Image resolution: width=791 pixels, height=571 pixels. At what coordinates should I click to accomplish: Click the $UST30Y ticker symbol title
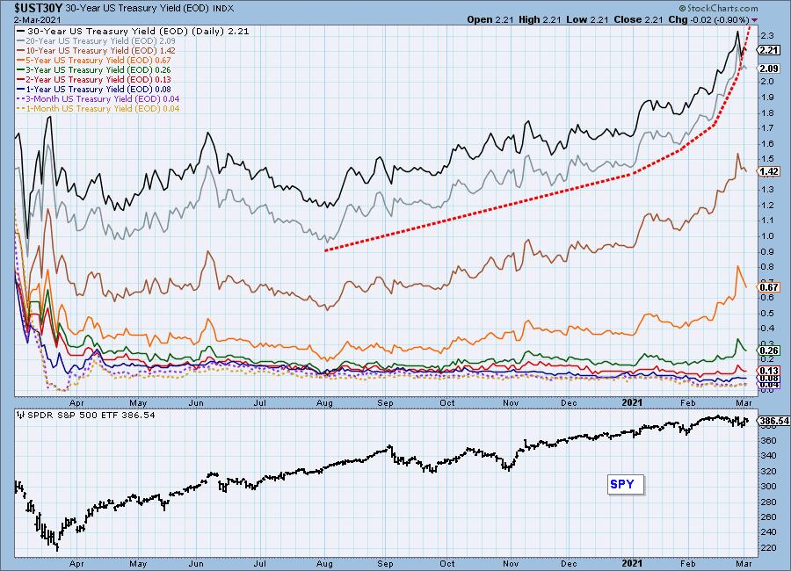[38, 9]
